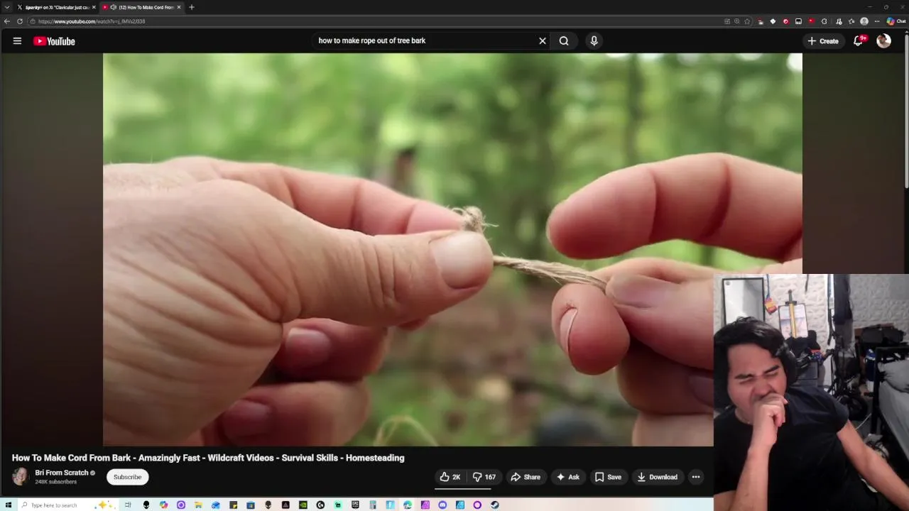Favorite this page with the star
This screenshot has height=511, width=909.
click(x=747, y=21)
